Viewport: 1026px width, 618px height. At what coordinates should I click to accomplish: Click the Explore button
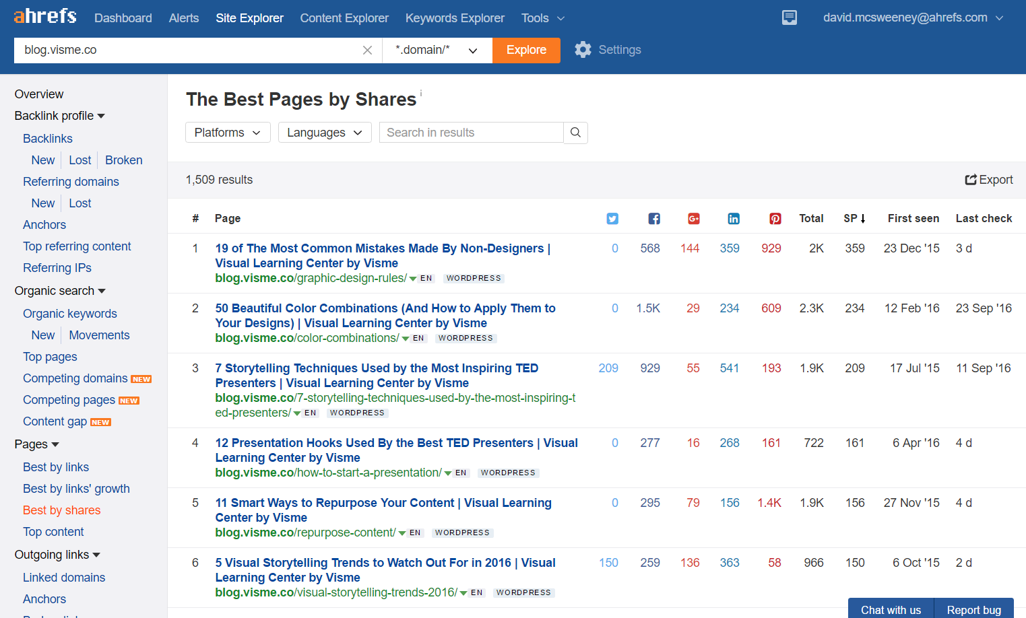526,50
